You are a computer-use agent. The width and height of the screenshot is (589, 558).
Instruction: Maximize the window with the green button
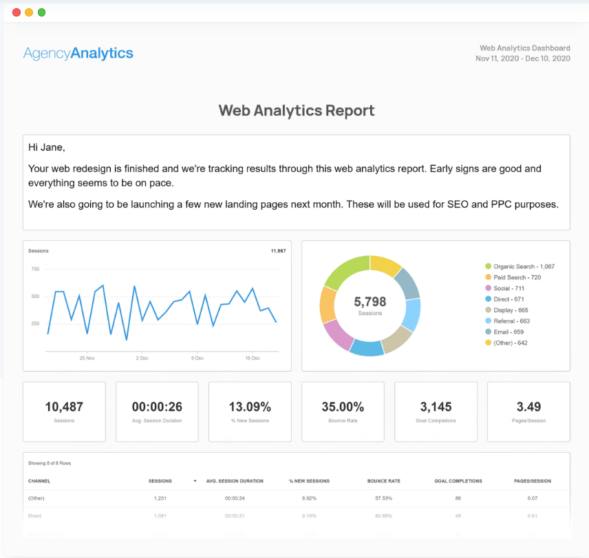pyautogui.click(x=42, y=12)
